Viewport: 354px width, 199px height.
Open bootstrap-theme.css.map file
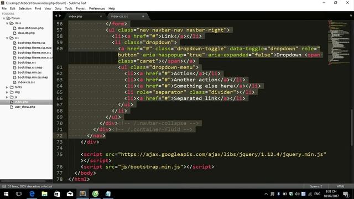(x=34, y=48)
